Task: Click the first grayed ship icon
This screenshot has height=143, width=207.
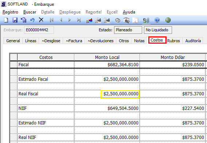Action: 98,20
